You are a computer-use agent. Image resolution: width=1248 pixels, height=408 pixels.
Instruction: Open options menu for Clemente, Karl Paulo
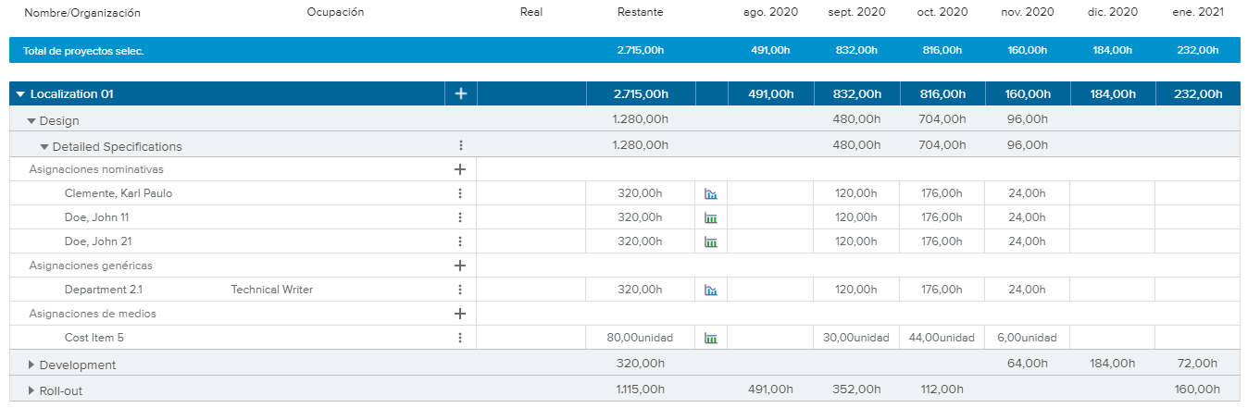(x=460, y=193)
